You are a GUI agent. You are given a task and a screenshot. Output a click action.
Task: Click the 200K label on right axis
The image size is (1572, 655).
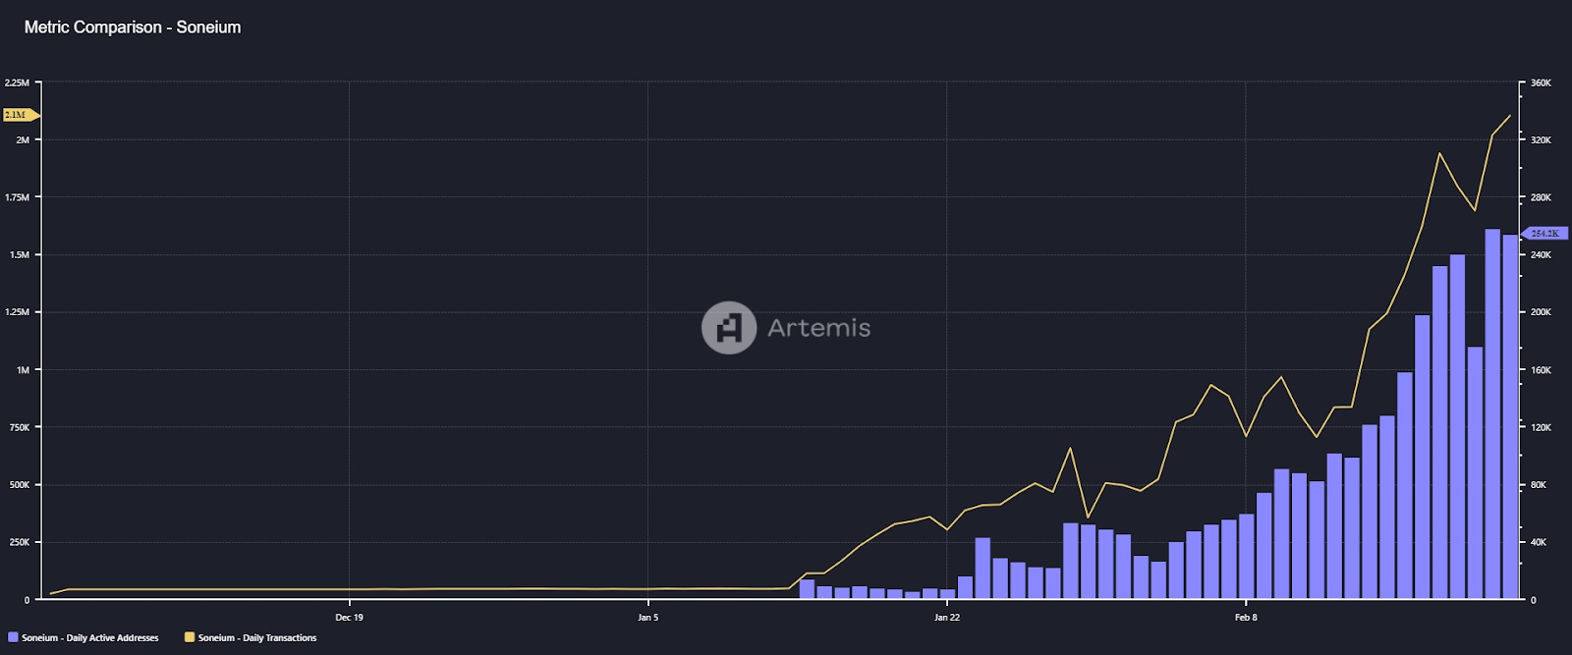point(1541,312)
